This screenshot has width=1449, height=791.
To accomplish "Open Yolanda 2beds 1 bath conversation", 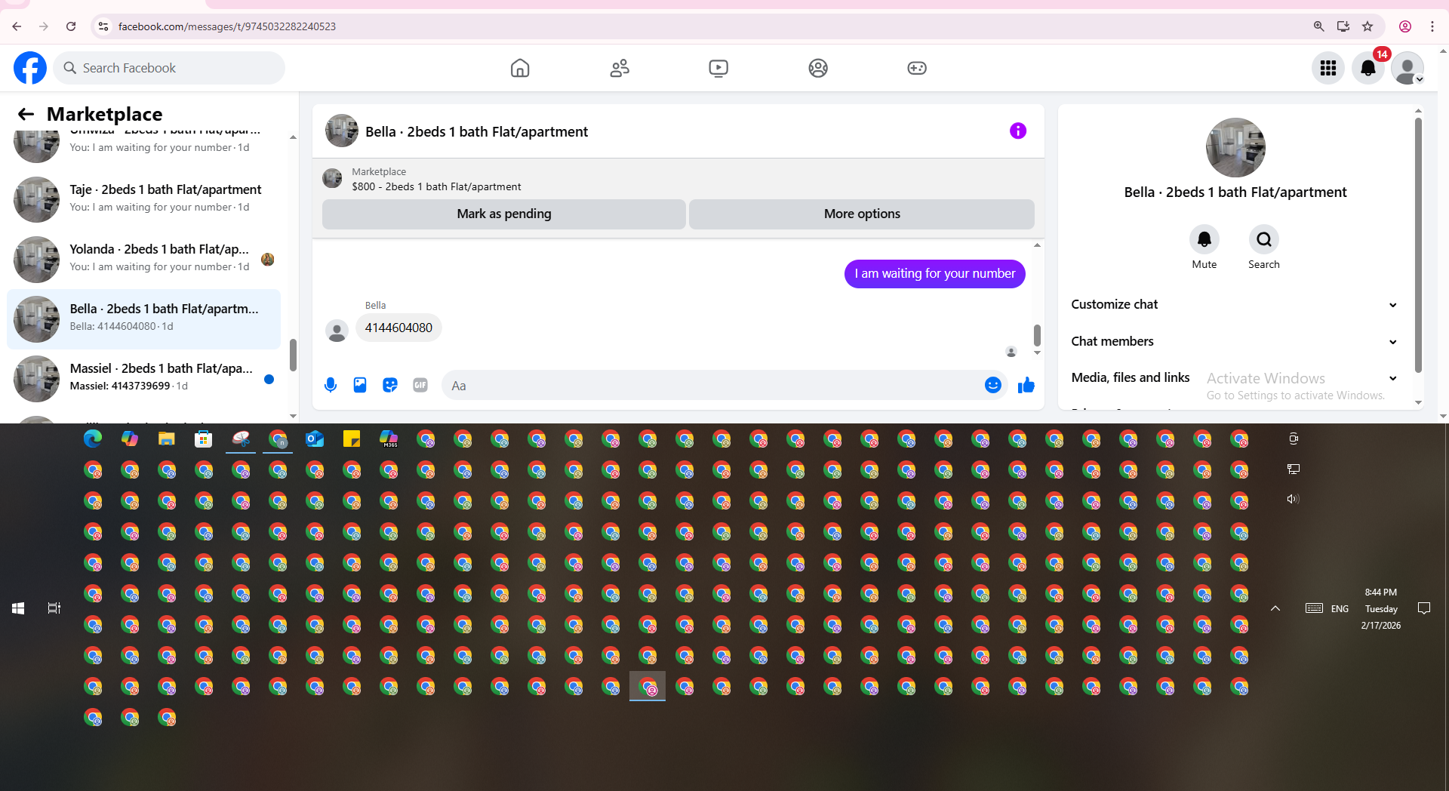I will coord(143,259).
